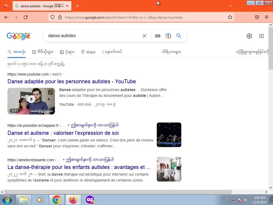
Task: Open the children dancing thumbnail
Action: [x=169, y=169]
